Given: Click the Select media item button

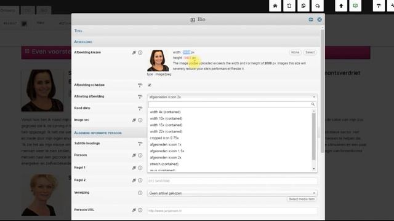Looking at the screenshot, I should 302,199.
